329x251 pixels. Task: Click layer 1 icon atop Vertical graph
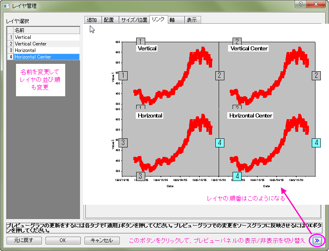pos(141,41)
